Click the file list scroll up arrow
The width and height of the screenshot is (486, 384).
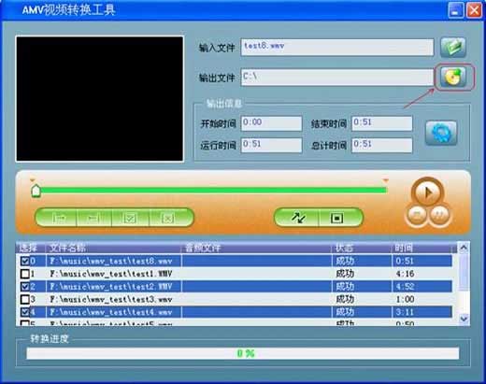tap(464, 248)
